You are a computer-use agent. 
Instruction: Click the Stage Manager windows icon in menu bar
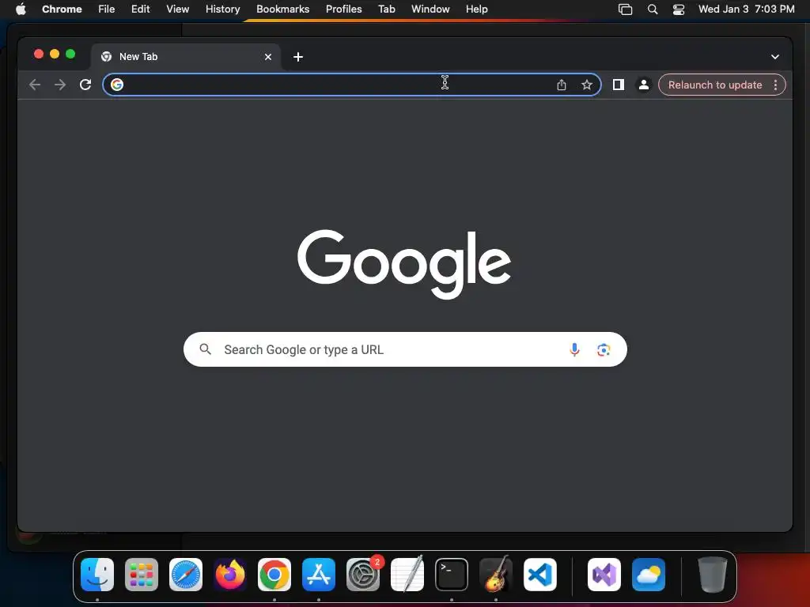pyautogui.click(x=625, y=9)
